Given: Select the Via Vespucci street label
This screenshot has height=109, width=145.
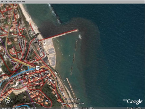Looking at the screenshot, I should point(18,78).
